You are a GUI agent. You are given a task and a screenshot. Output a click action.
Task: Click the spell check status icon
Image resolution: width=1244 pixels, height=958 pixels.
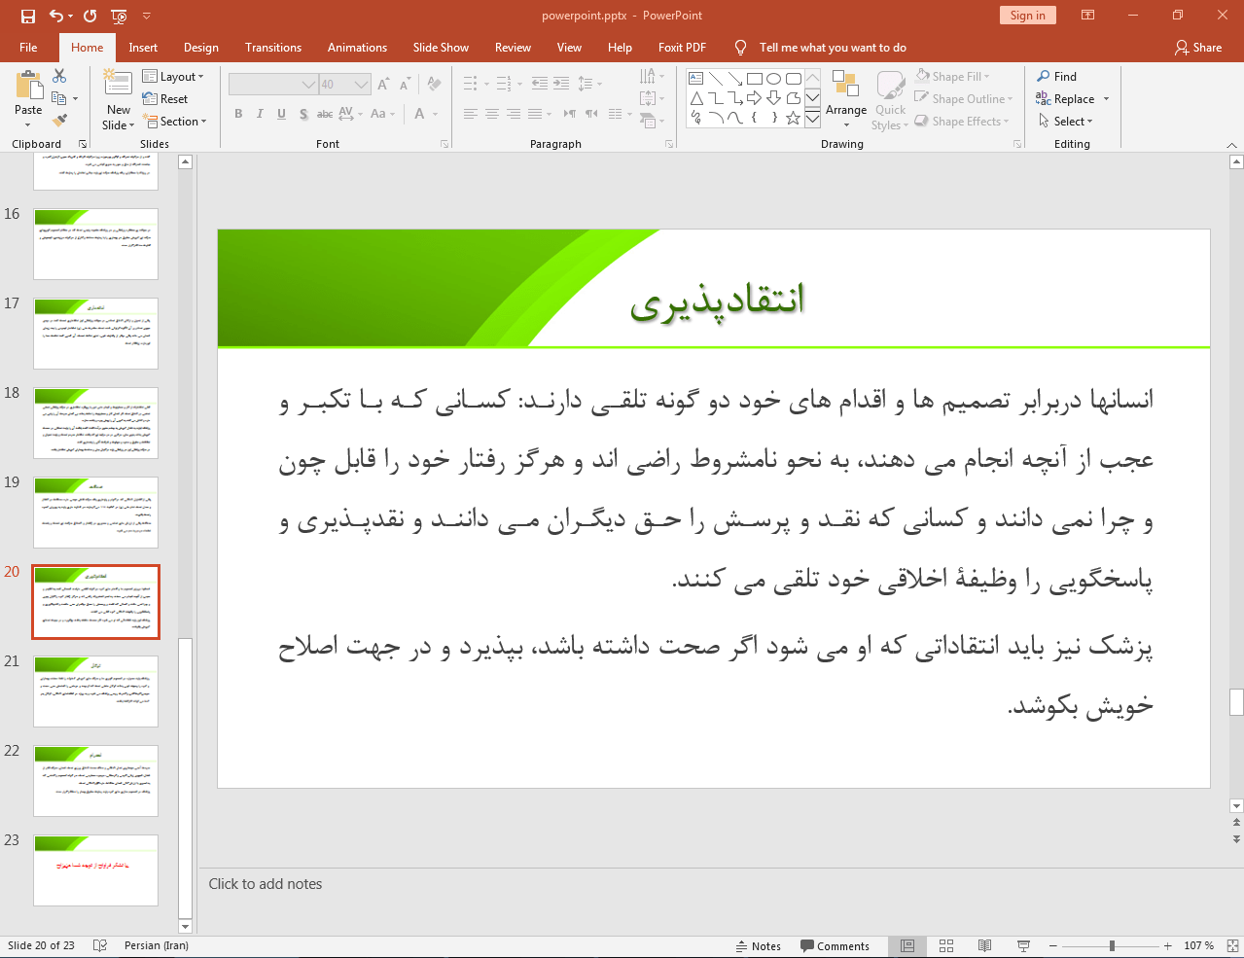pyautogui.click(x=99, y=945)
